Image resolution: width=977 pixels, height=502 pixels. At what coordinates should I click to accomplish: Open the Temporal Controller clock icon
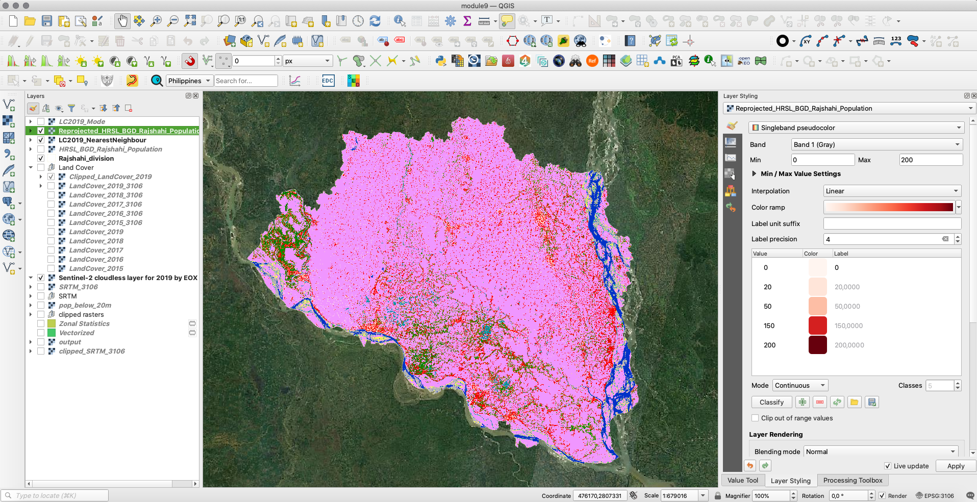[x=358, y=21]
